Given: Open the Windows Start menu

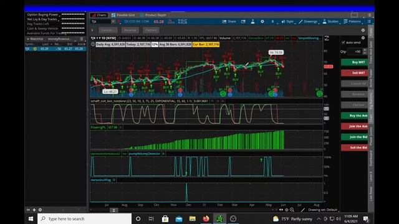Looking at the screenshot, I should [x=31, y=218].
